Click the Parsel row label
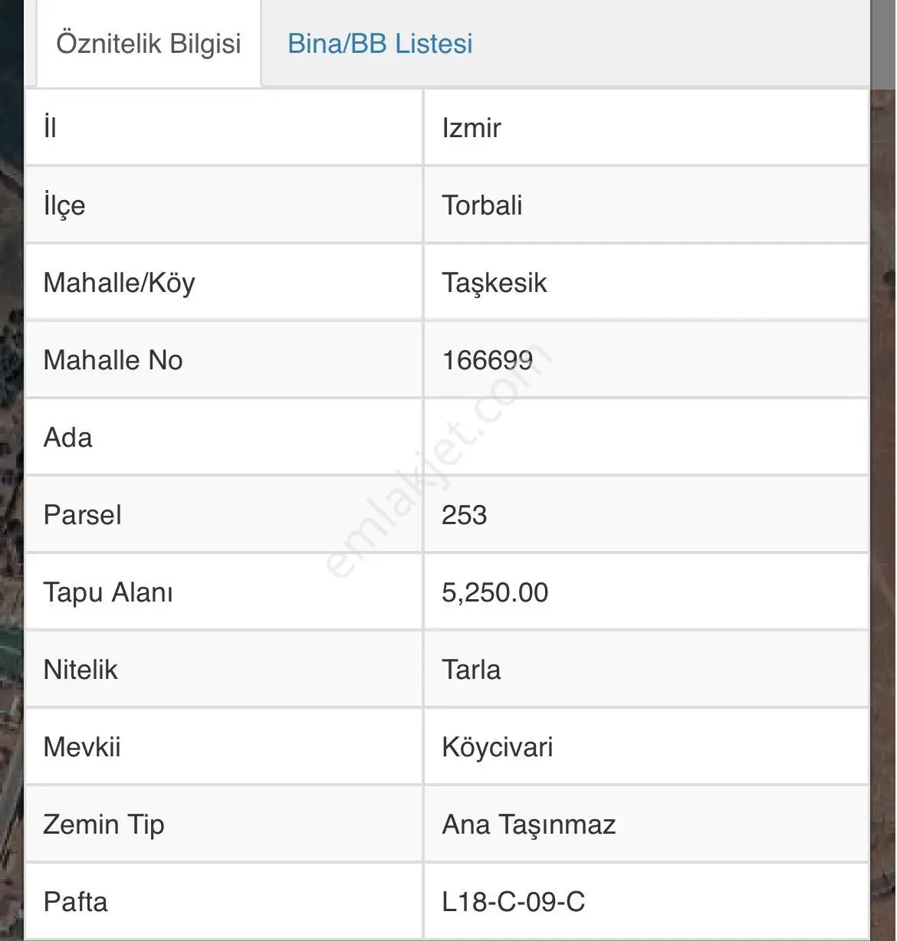This screenshot has width=897, height=941. [82, 515]
